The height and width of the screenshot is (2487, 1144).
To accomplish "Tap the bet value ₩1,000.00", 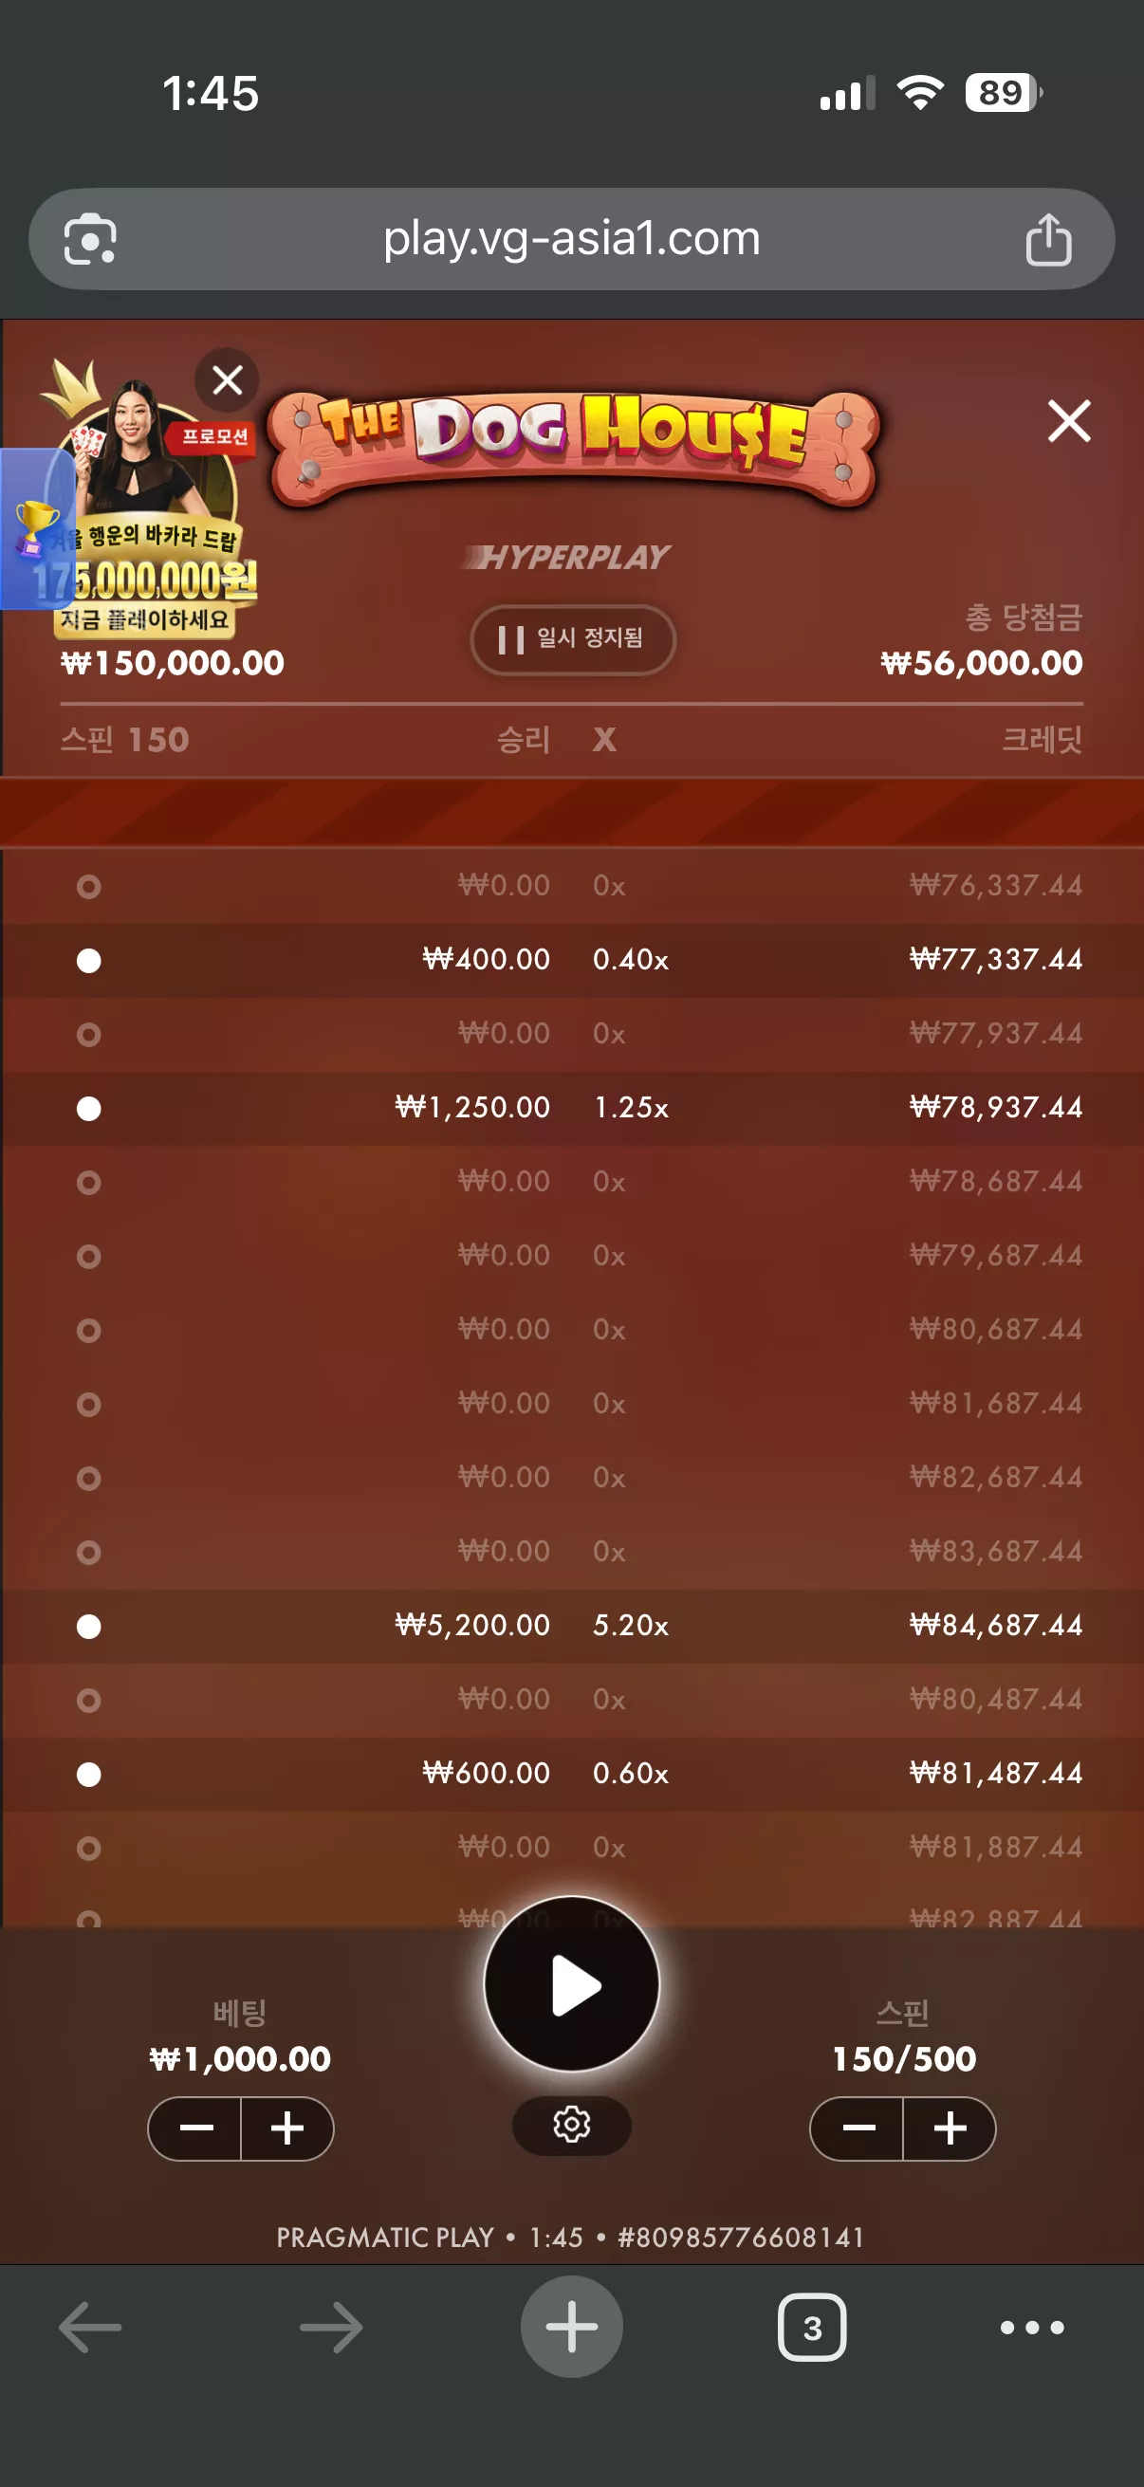I will point(239,2058).
